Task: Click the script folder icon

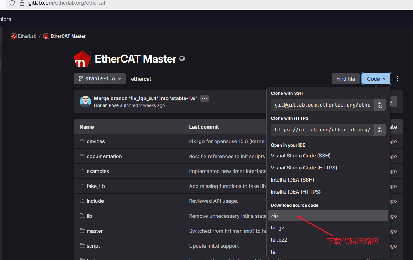Action: tap(83, 246)
